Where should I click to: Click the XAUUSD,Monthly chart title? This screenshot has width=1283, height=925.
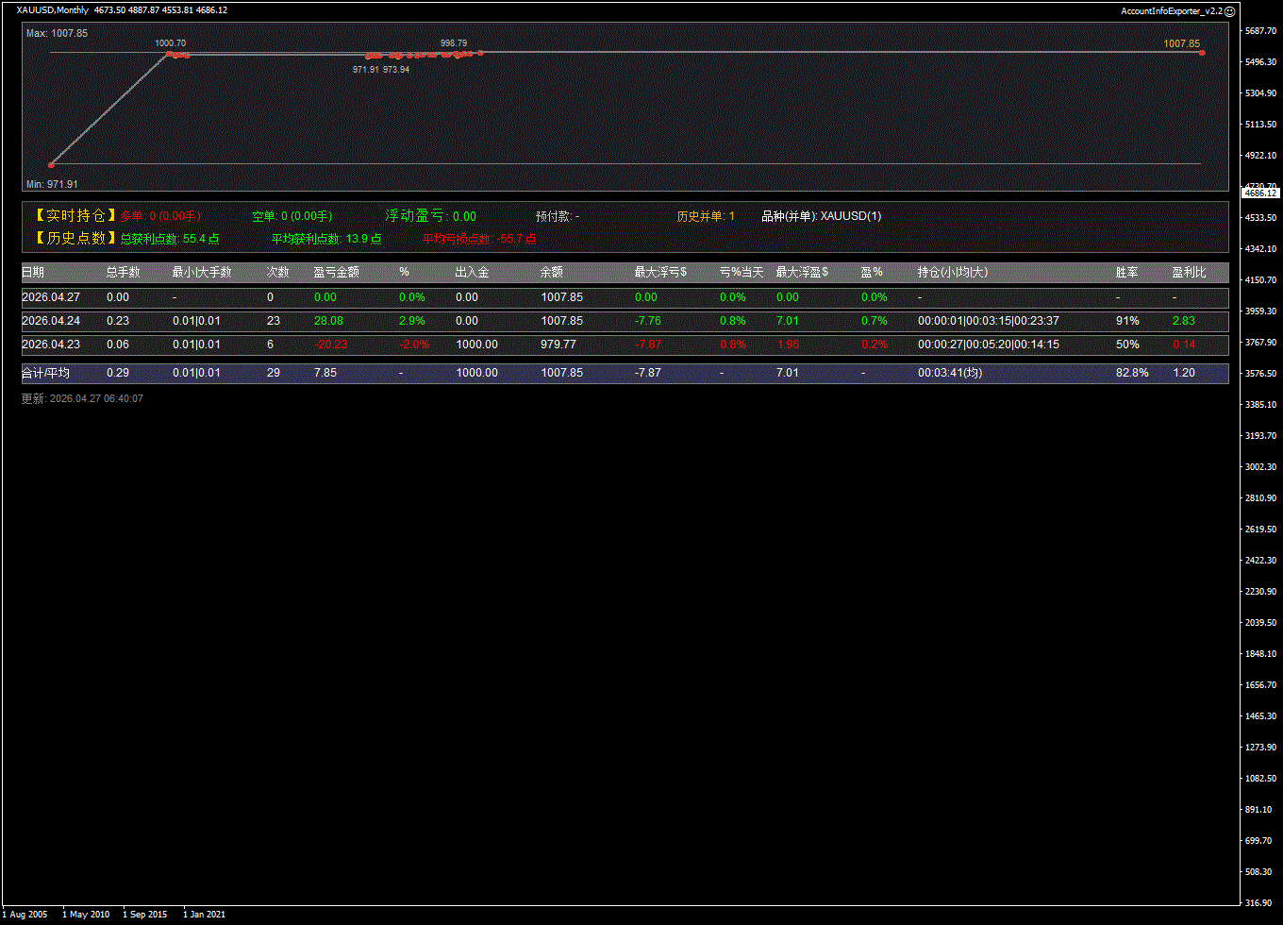coord(53,10)
